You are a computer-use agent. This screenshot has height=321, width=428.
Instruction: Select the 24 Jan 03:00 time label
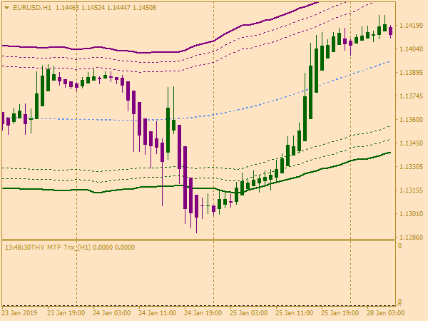tap(111, 312)
